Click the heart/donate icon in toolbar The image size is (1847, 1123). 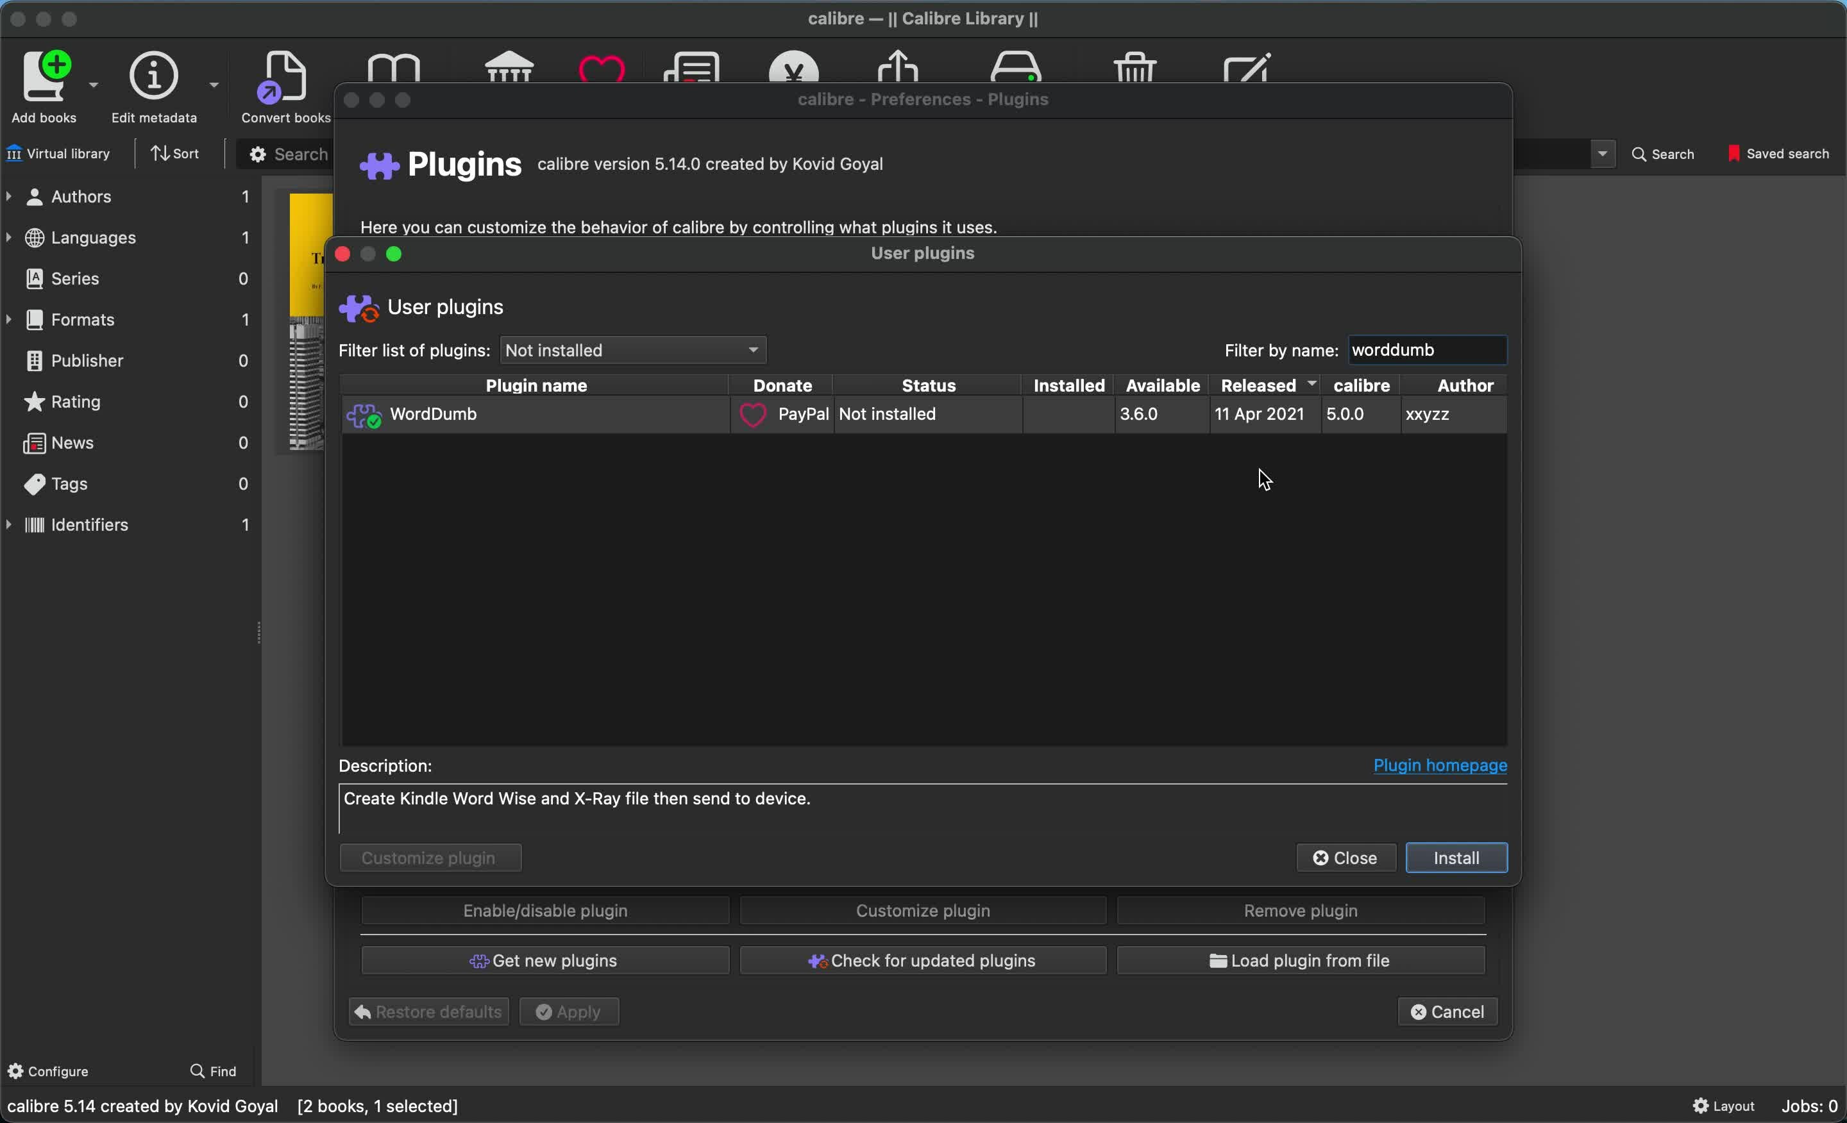pos(600,72)
